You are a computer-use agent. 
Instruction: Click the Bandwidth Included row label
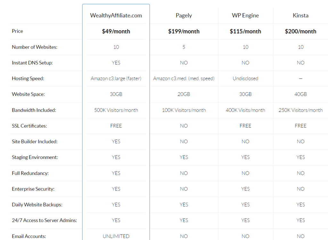(x=34, y=110)
